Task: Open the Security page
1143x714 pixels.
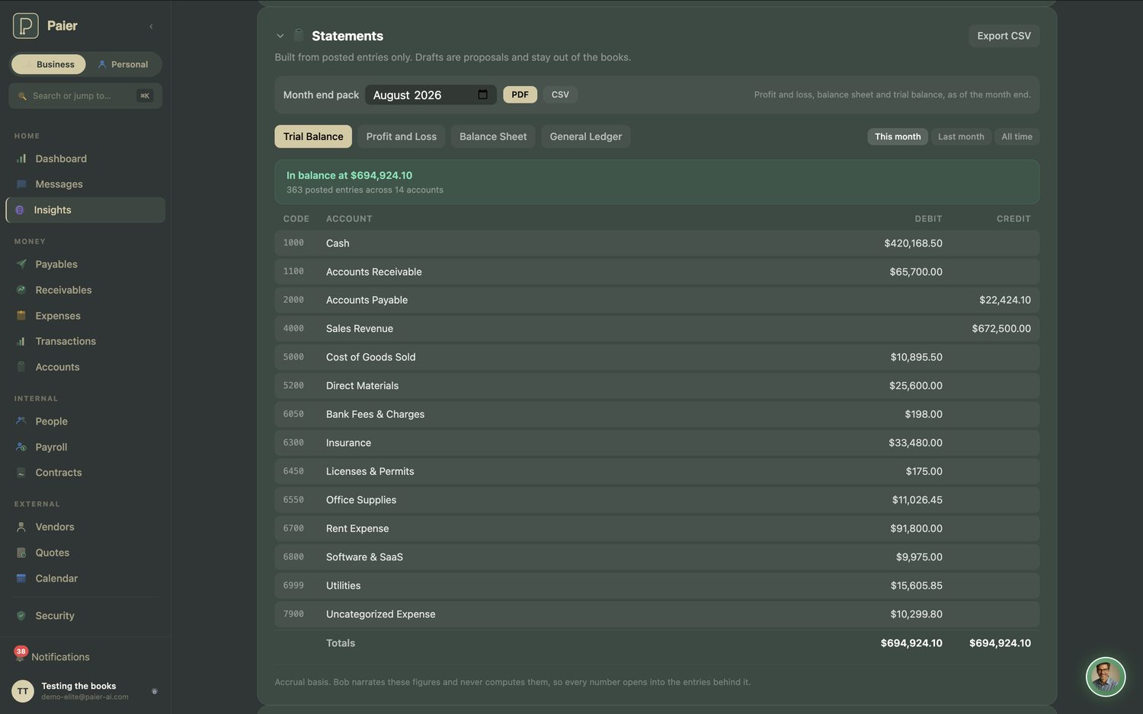Action: pyautogui.click(x=85, y=616)
